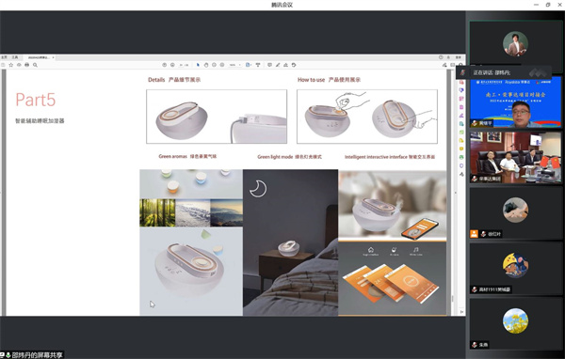Click the zoom out minus button
The height and width of the screenshot is (359, 565).
point(214,65)
